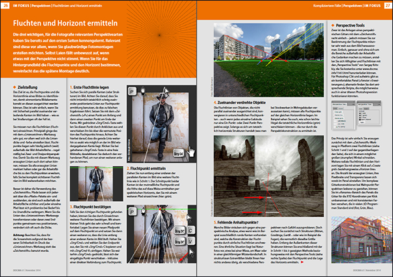Click the 'P' key icon in step 1 image
The width and height of the screenshot is (393, 277).
point(132,91)
